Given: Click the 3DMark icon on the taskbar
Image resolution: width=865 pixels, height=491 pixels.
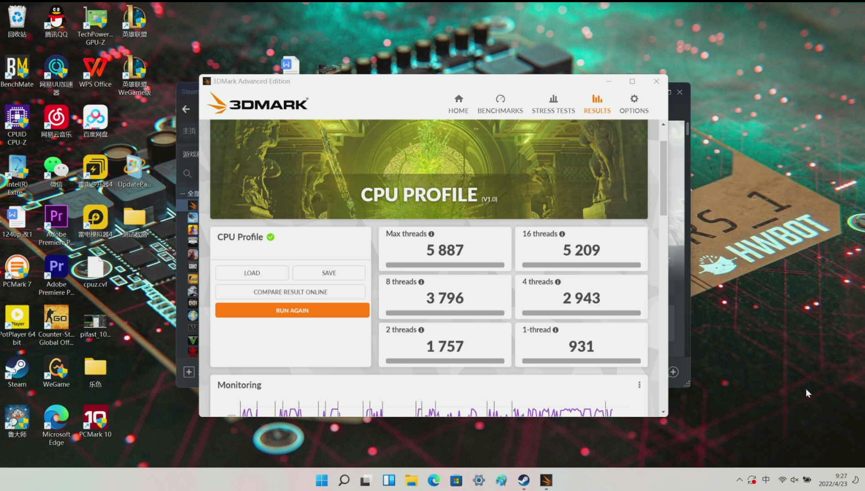Looking at the screenshot, I should pyautogui.click(x=546, y=480).
